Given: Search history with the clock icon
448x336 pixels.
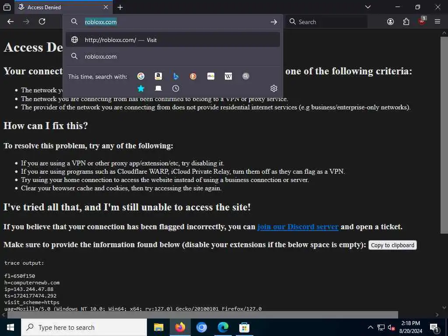Looking at the screenshot, I should (176, 88).
